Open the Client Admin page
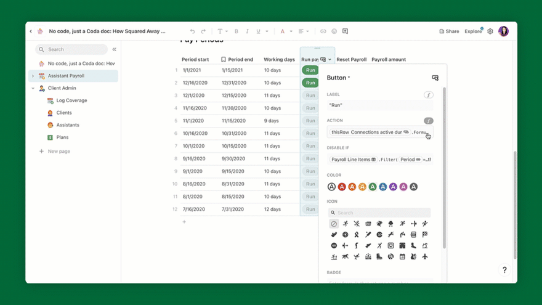This screenshot has width=542, height=305. pos(62,88)
